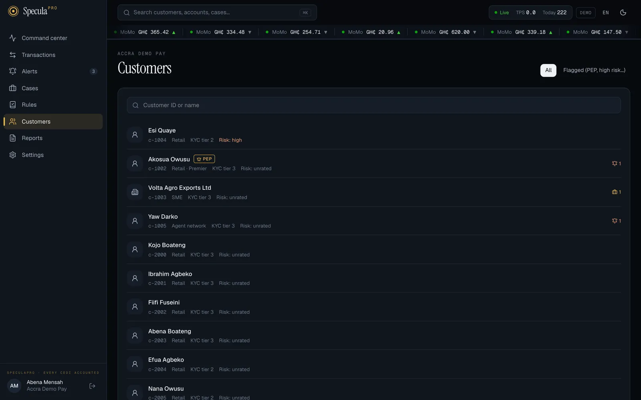The image size is (641, 400).
Task: Select the All filter tab
Action: [548, 70]
